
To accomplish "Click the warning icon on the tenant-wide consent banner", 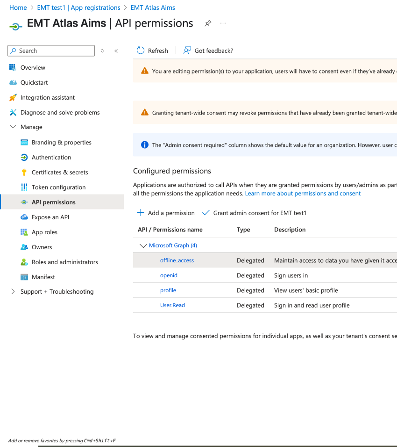I will pyautogui.click(x=145, y=112).
